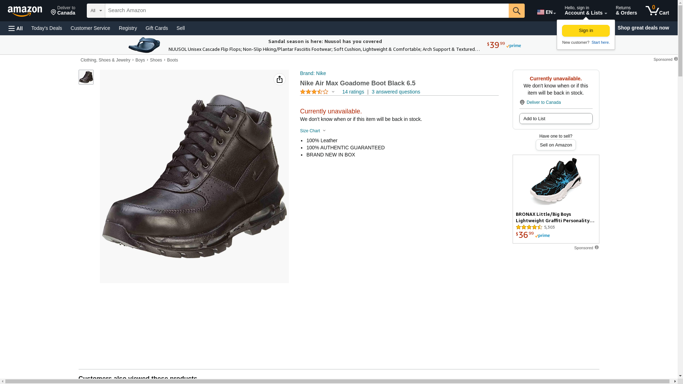Click into the Search Amazon field
The height and width of the screenshot is (384, 683).
(x=306, y=11)
